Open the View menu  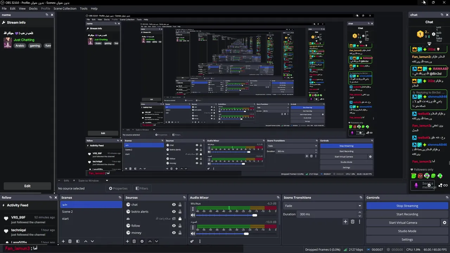[22, 8]
